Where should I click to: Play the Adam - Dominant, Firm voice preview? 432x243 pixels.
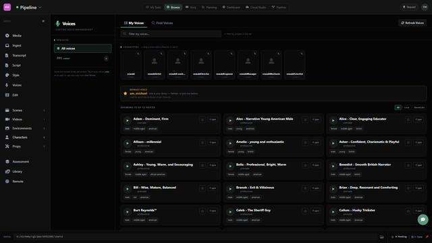coord(128,121)
